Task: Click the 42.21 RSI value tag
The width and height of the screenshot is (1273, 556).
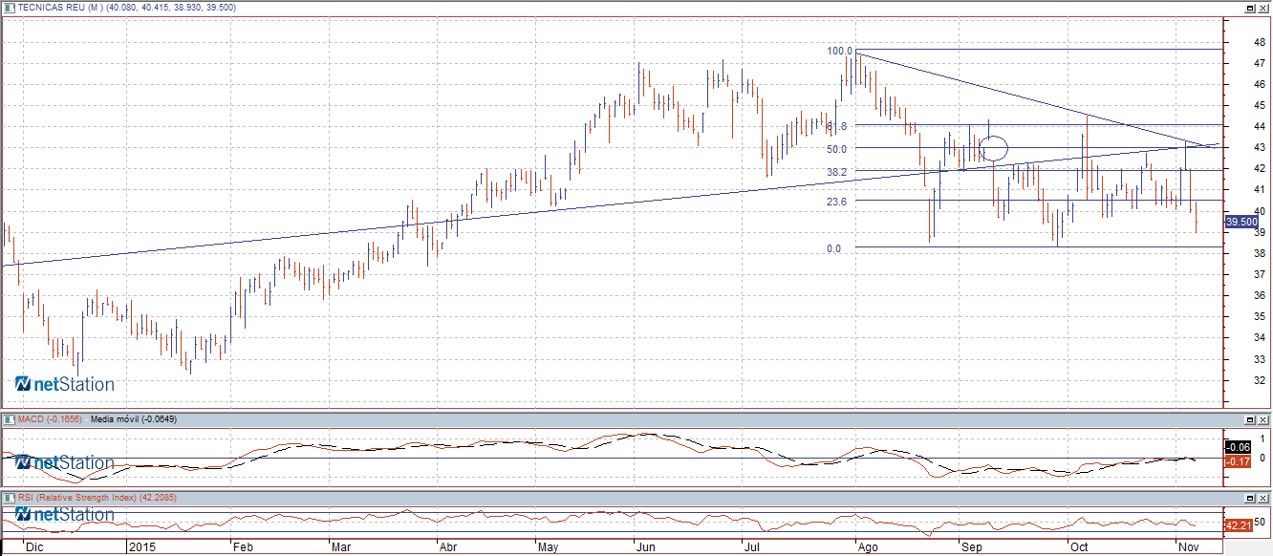Action: click(x=1239, y=525)
